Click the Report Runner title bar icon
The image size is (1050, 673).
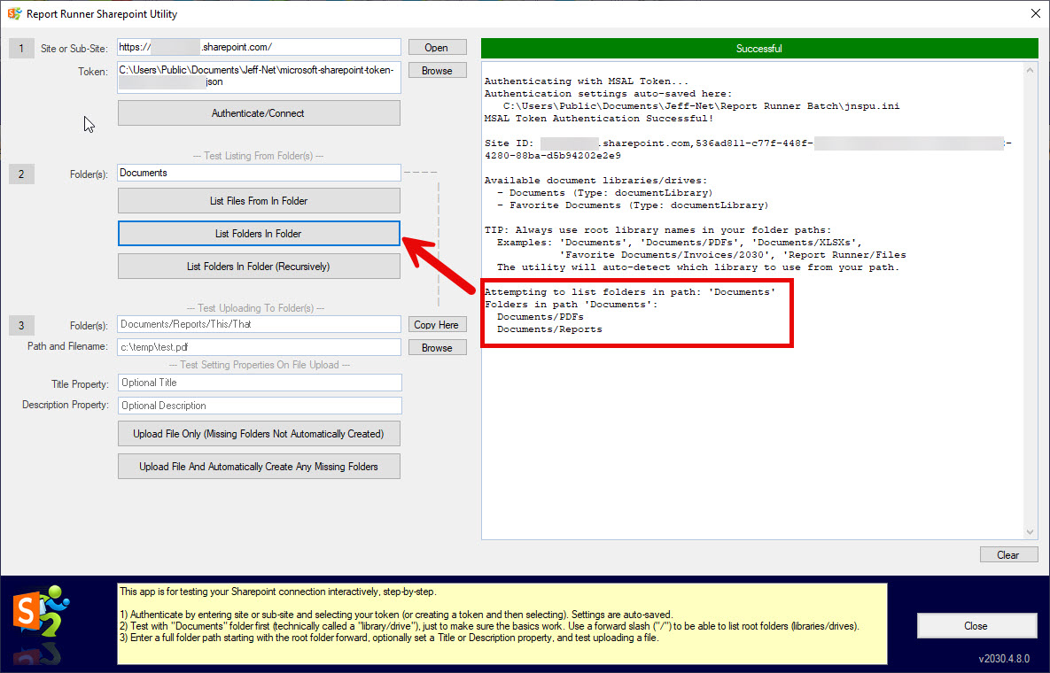[x=14, y=14]
